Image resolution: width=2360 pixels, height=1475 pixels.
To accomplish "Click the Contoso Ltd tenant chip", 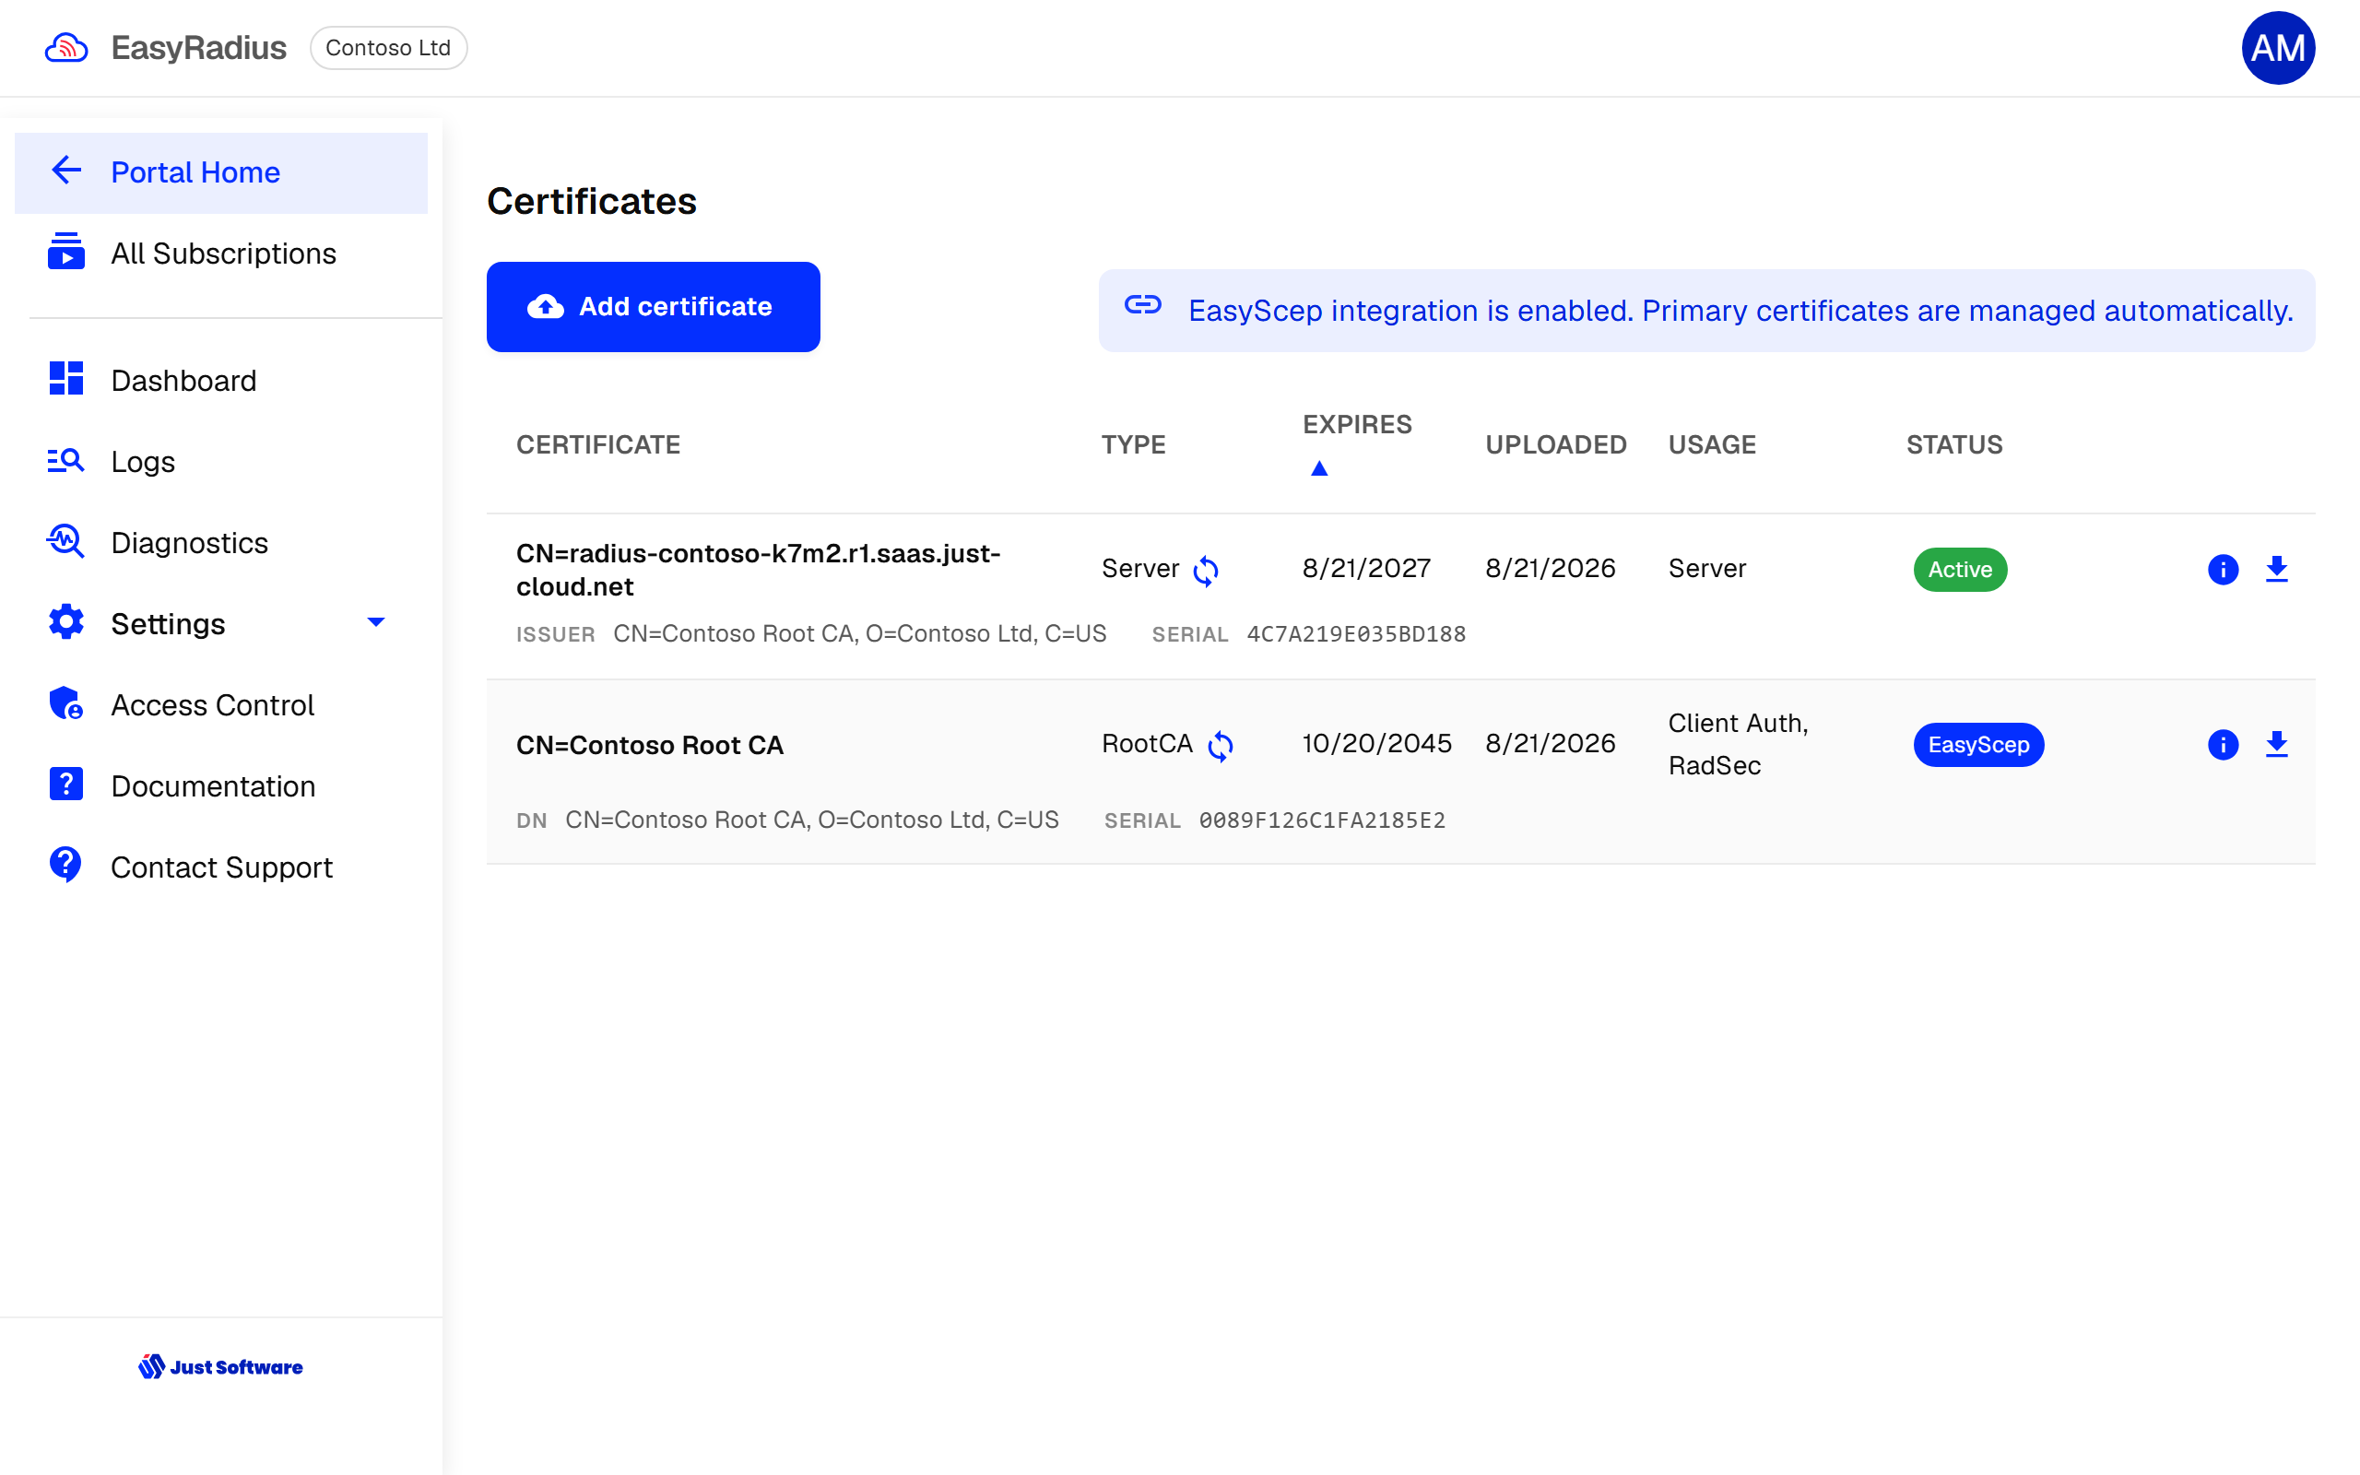I will point(388,48).
